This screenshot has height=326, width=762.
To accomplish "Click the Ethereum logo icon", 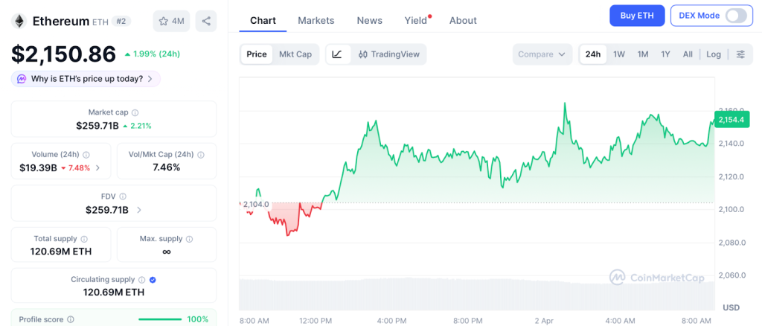I will 19,21.
